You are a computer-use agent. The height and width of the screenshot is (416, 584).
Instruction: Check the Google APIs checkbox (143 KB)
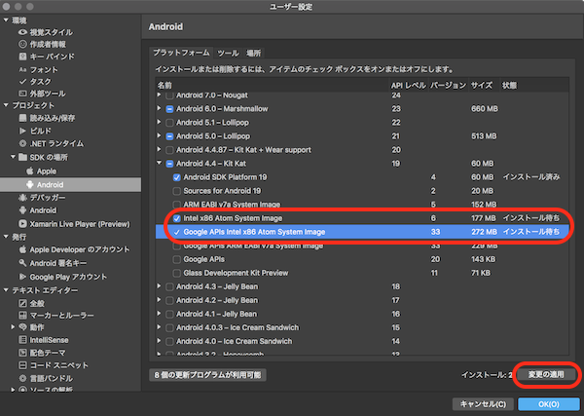point(177,259)
